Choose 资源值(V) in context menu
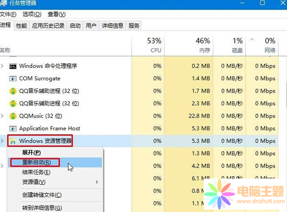This screenshot has width=287, height=212. click(x=55, y=182)
